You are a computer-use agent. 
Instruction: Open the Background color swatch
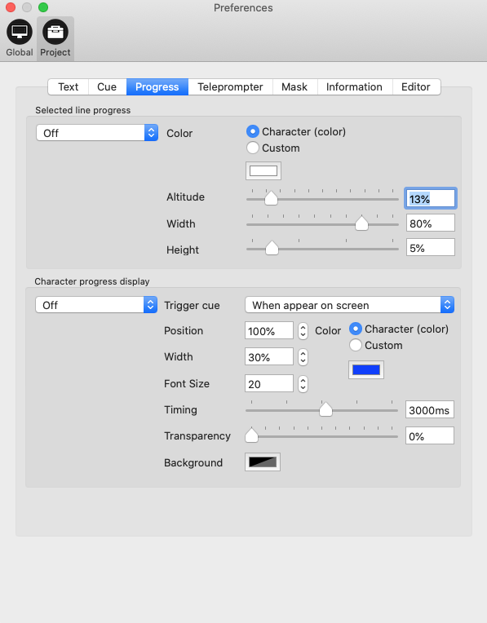(263, 462)
